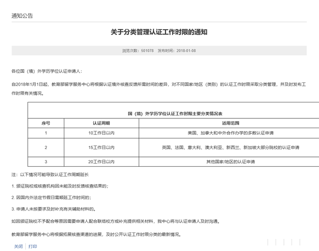This screenshot has width=319, height=251.
Task: Click note 1 about 颁证院校或核查机构
Action: point(60,186)
